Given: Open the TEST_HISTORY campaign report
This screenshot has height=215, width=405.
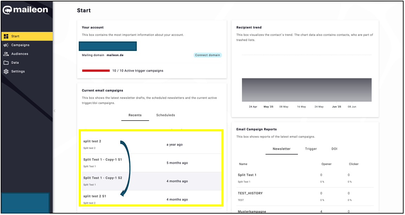Looking at the screenshot, I should click(251, 193).
